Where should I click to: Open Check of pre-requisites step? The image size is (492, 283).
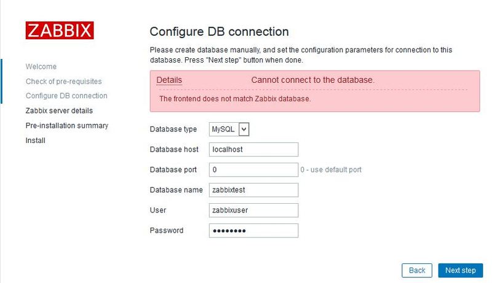click(x=64, y=82)
